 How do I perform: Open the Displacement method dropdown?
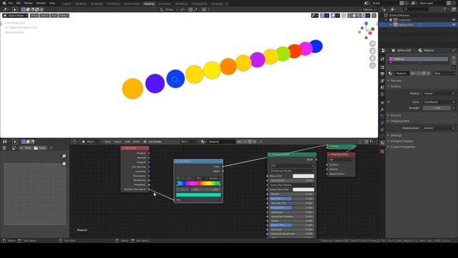[x=439, y=128]
